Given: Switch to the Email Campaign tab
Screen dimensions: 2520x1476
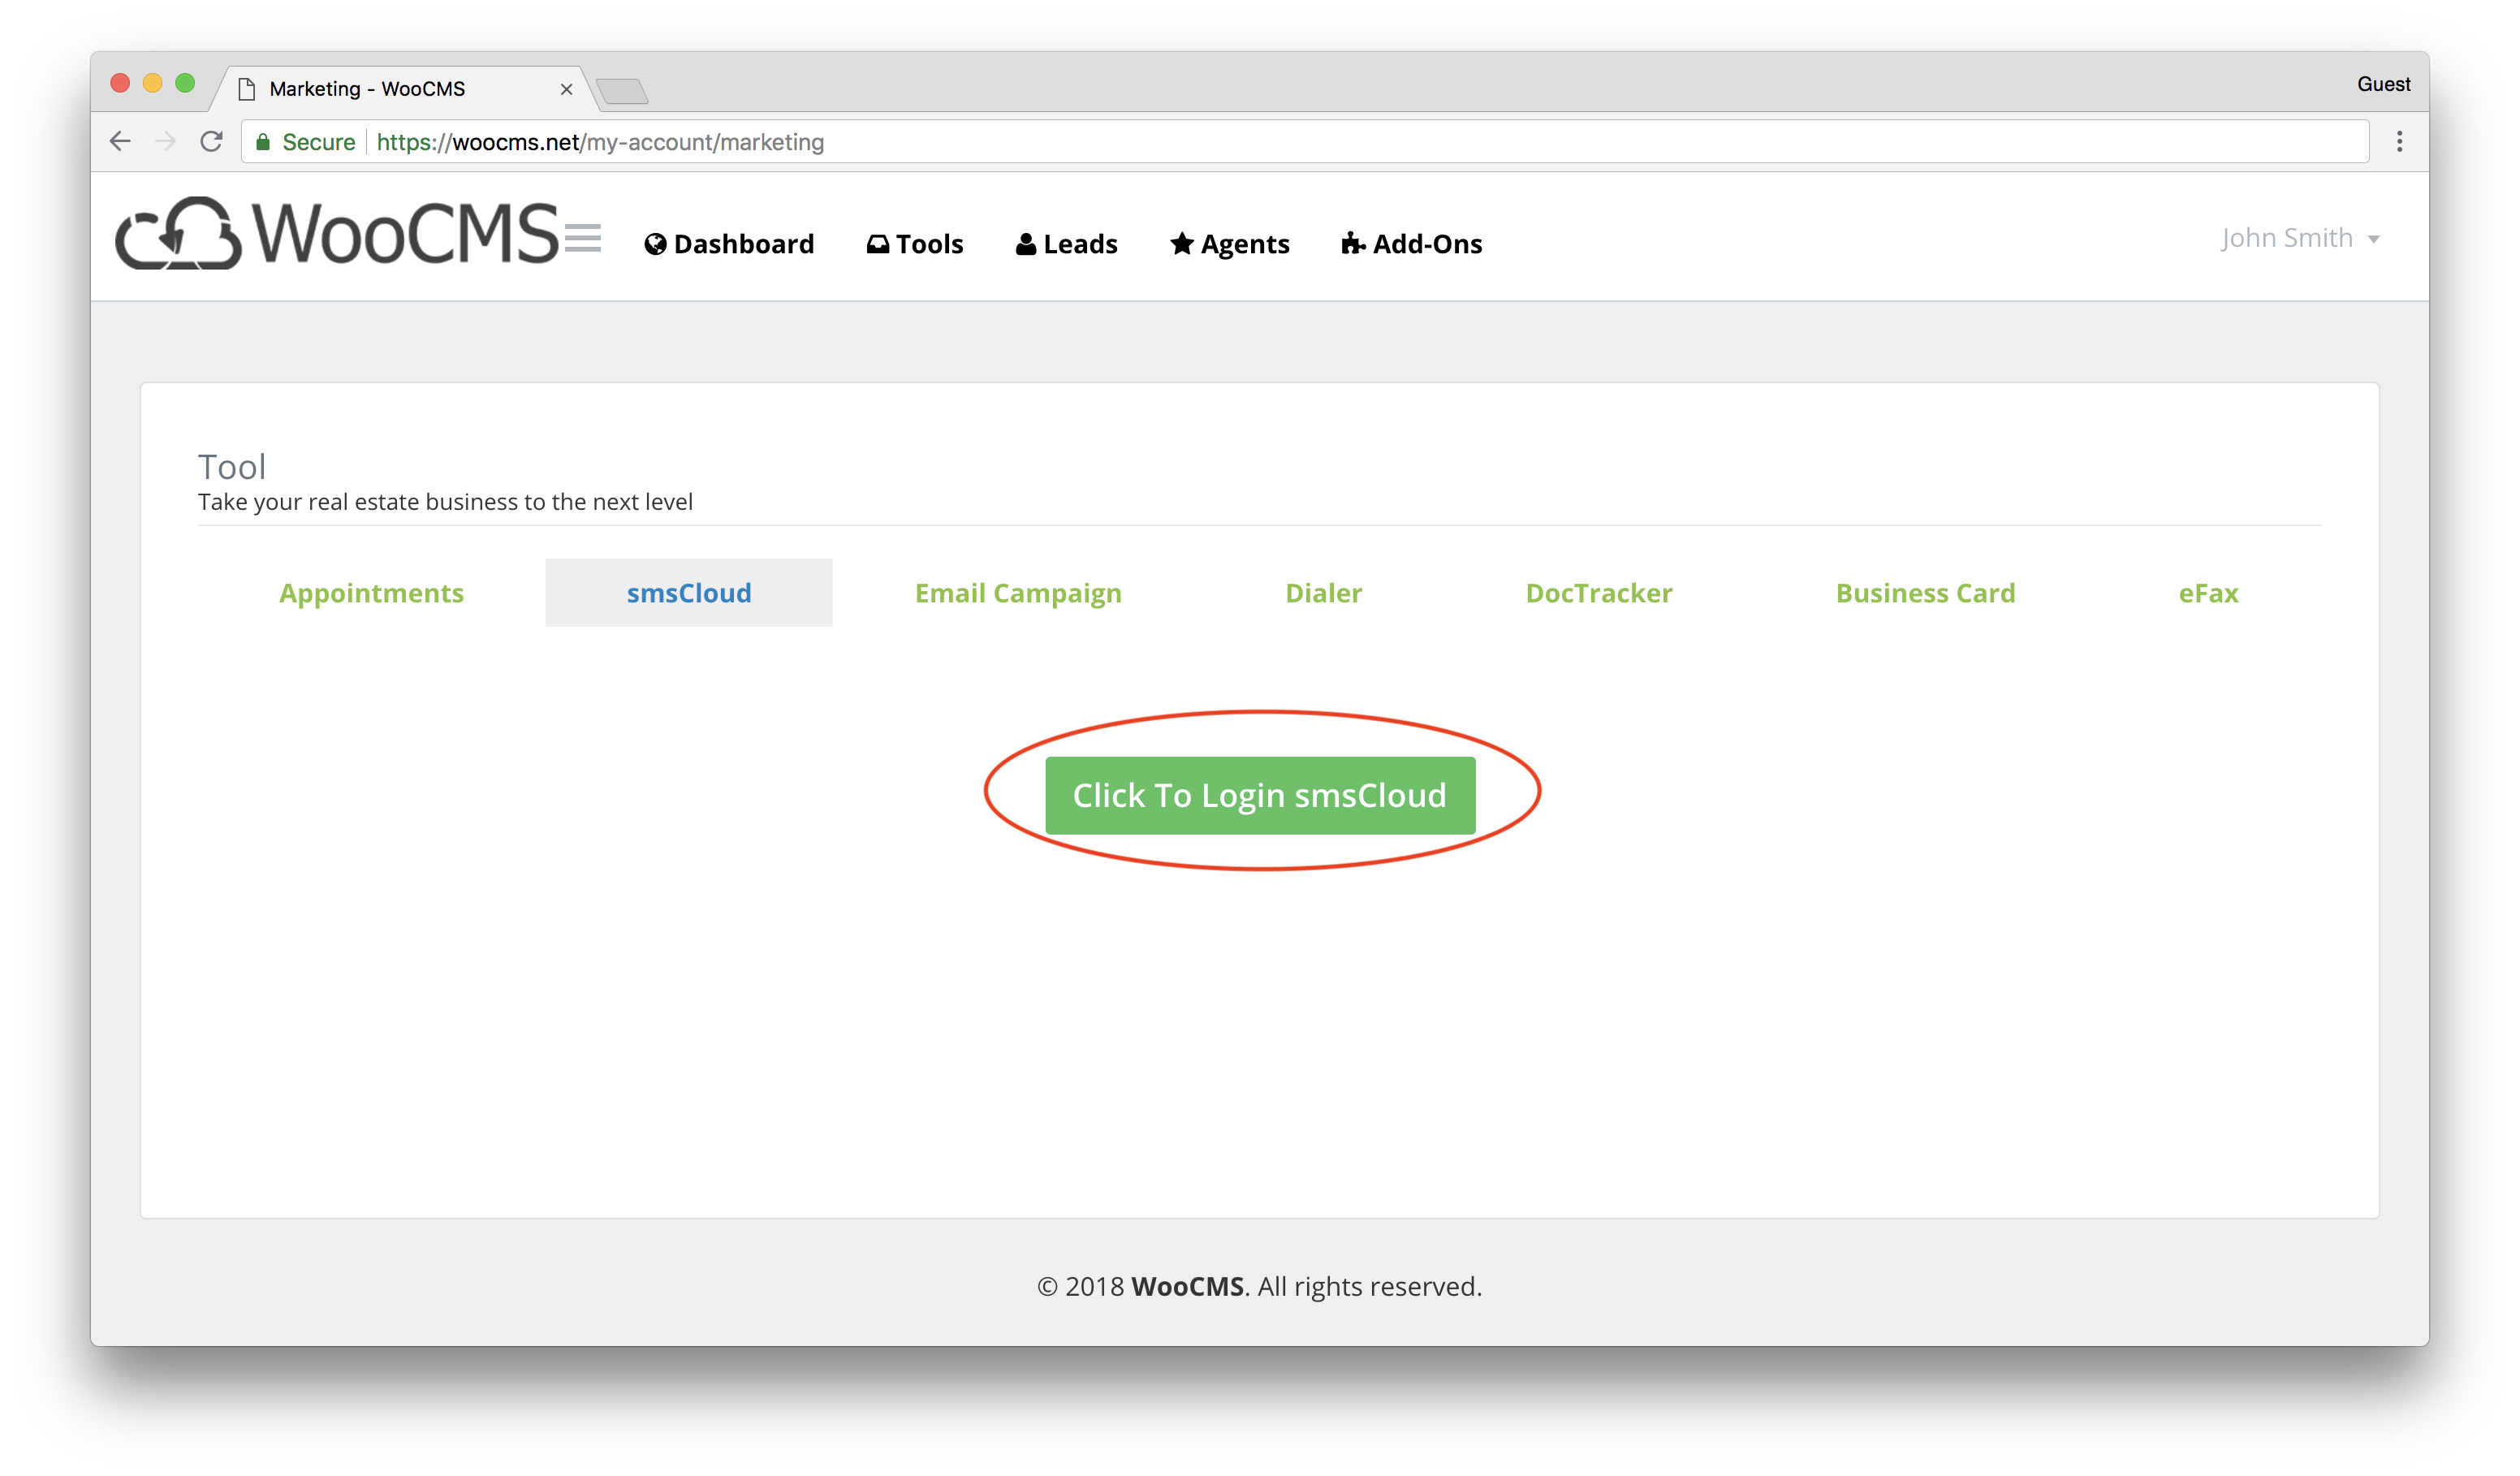Looking at the screenshot, I should [x=1018, y=593].
